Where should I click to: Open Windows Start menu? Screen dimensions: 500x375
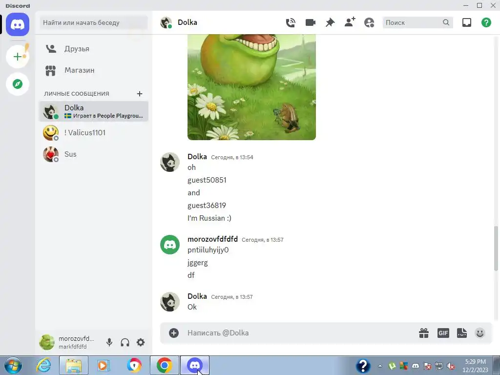tap(13, 365)
